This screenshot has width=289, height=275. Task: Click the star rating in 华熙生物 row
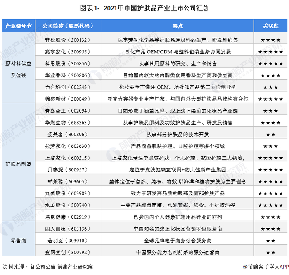coord(270,123)
